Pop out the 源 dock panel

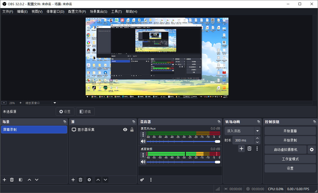coord(134,122)
